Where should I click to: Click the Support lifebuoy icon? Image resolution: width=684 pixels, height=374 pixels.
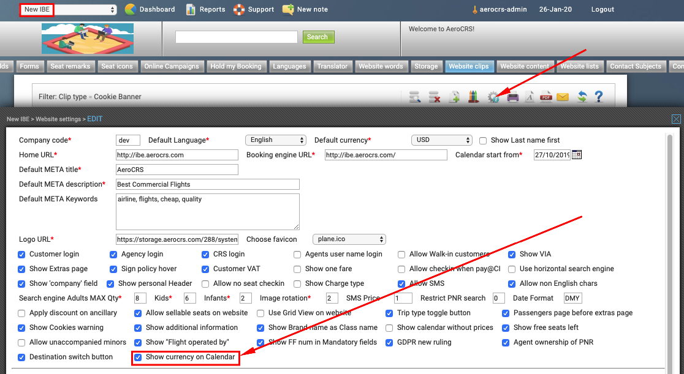[239, 9]
